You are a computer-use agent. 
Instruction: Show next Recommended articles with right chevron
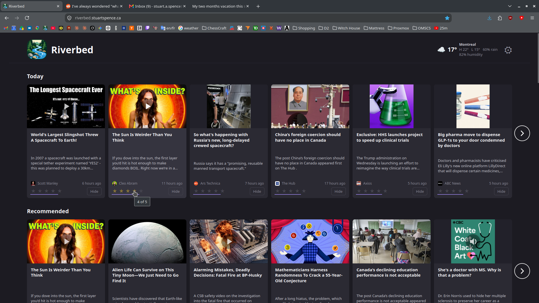click(522, 271)
